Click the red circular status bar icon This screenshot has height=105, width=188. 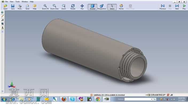click(x=168, y=95)
